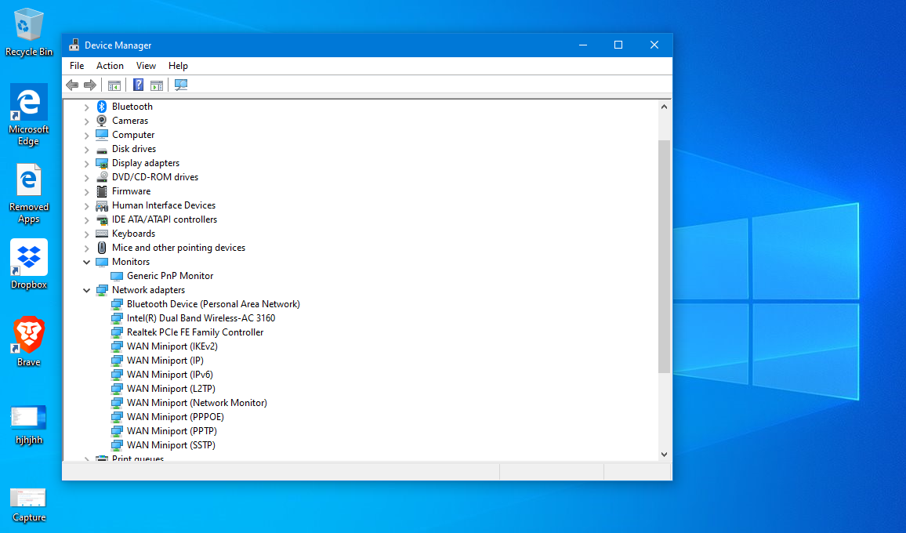
Task: Expand the IDE ATA/ATAPI controllers category
Action: (x=87, y=219)
